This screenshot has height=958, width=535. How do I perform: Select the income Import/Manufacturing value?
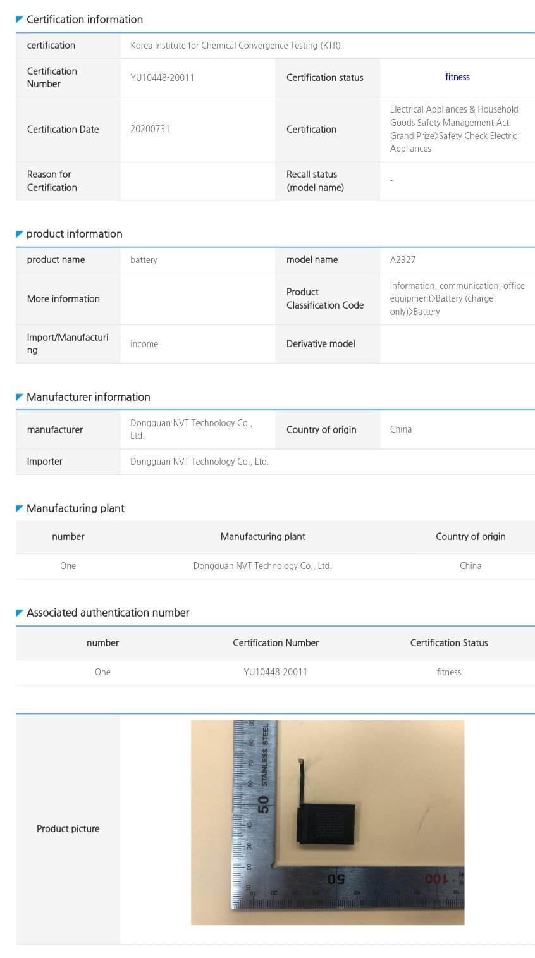[x=144, y=344]
